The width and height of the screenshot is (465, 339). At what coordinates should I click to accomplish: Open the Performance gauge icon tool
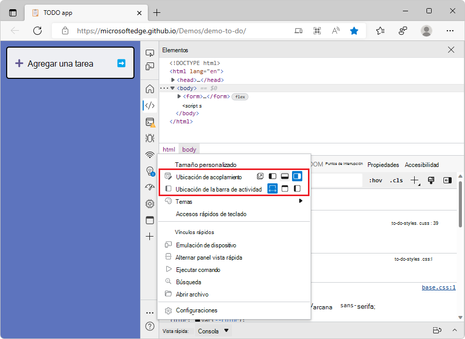150,187
